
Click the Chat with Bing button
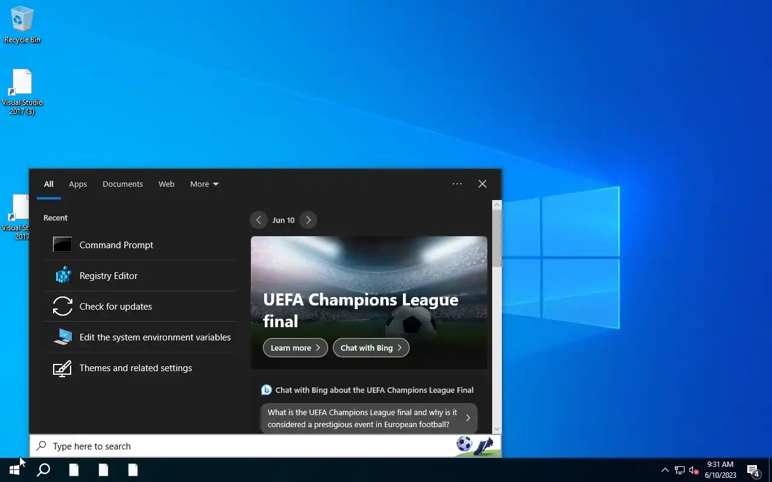tap(371, 348)
